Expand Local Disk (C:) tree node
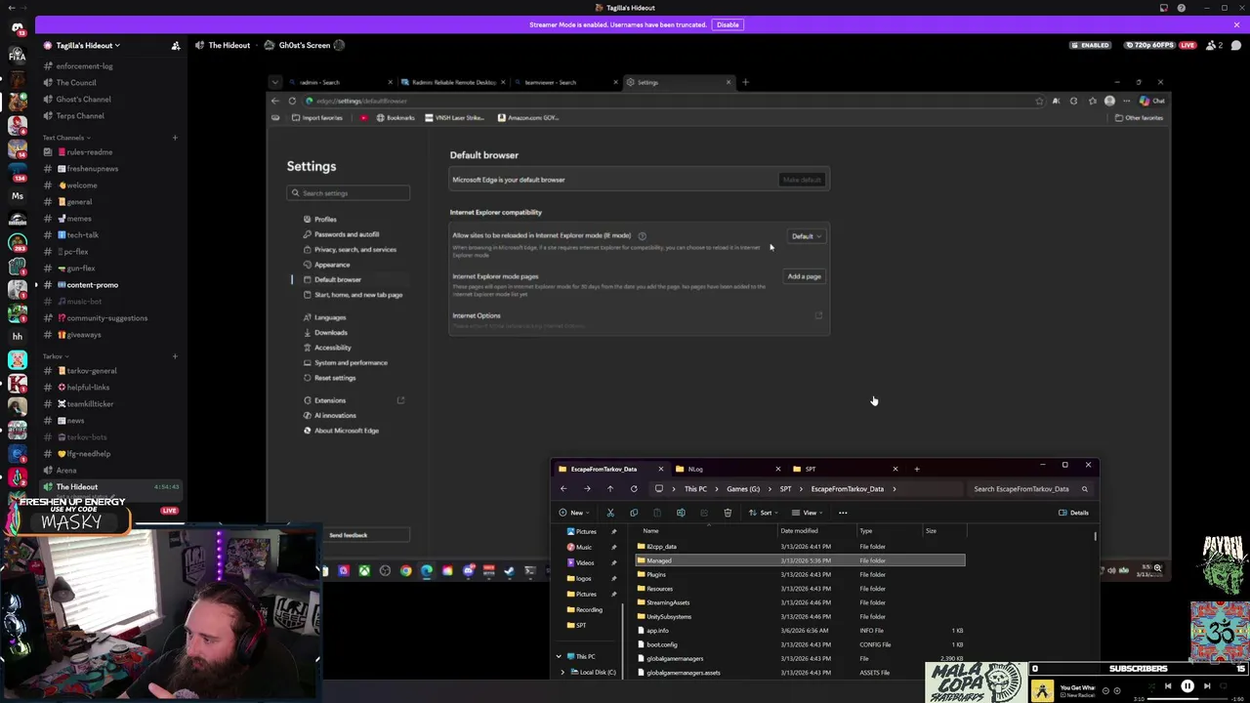The image size is (1250, 703). pos(562,672)
